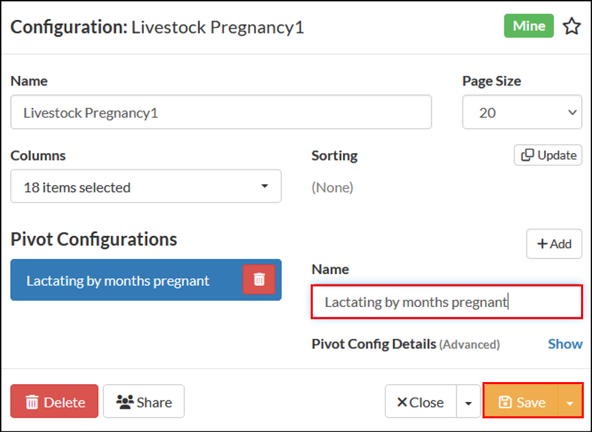The width and height of the screenshot is (592, 432).
Task: Open the dropdown arrow next to Close
Action: click(x=468, y=403)
